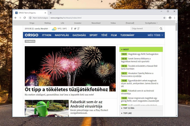Open headline 'Öt tipp a tökéletes tűzijátékfotóhoz'
The width and height of the screenshot is (190, 126).
click(x=66, y=90)
